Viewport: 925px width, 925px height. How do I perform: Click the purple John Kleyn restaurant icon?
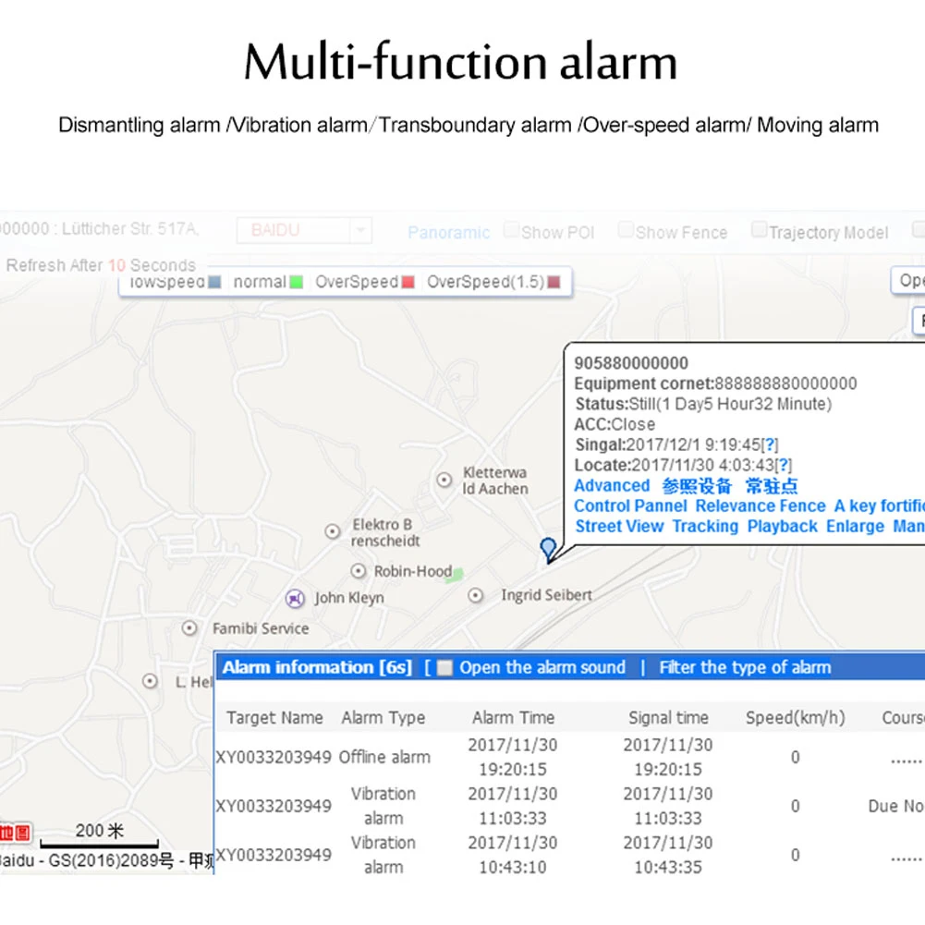point(295,599)
